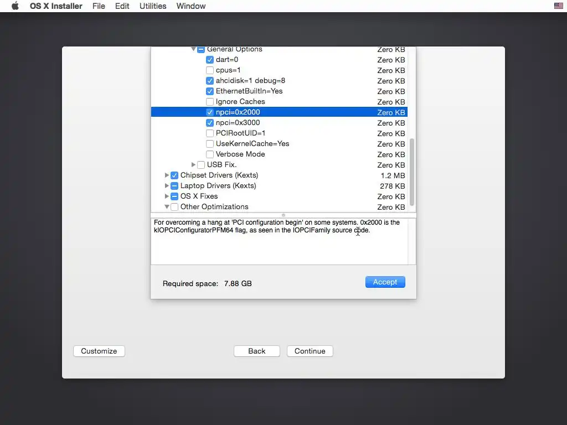567x425 pixels.
Task: Toggle Laptop Drivers (Kexts) mixed checkbox
Action: point(174,186)
